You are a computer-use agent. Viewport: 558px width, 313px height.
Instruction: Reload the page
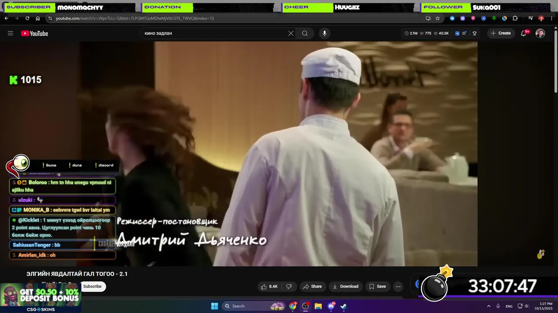click(x=27, y=18)
